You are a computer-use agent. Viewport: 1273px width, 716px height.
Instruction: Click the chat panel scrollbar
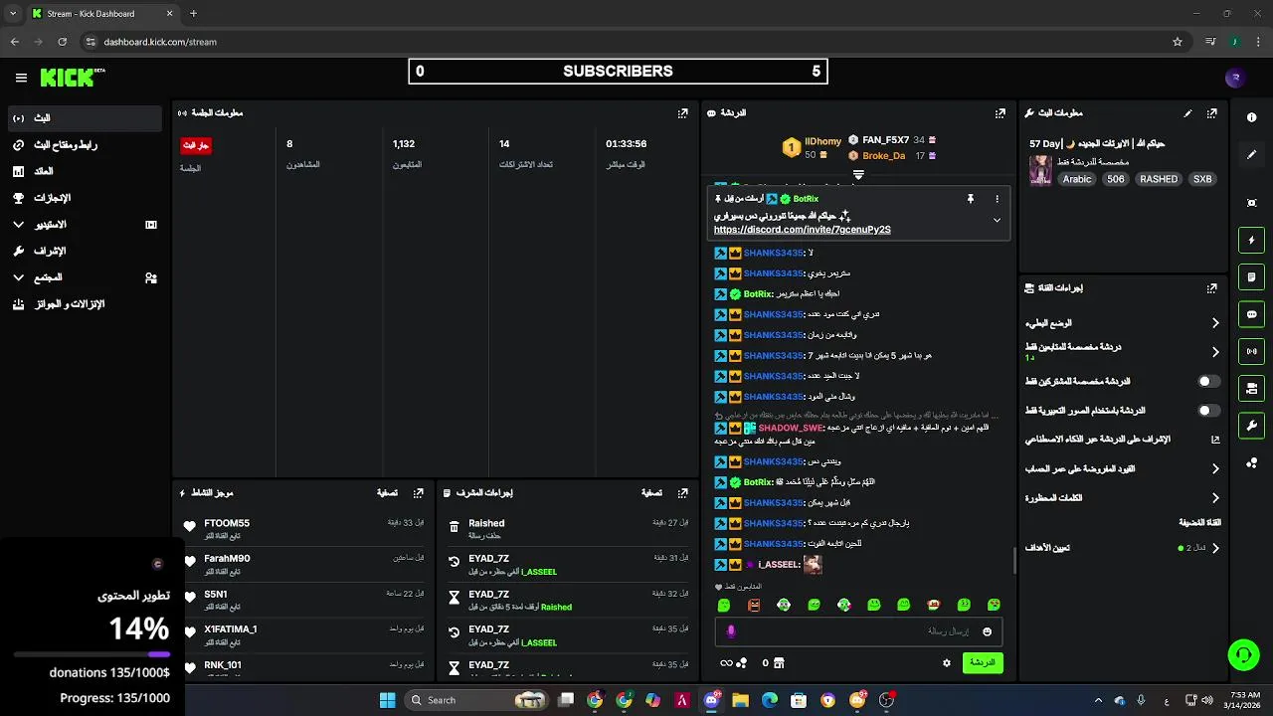[x=1014, y=560]
